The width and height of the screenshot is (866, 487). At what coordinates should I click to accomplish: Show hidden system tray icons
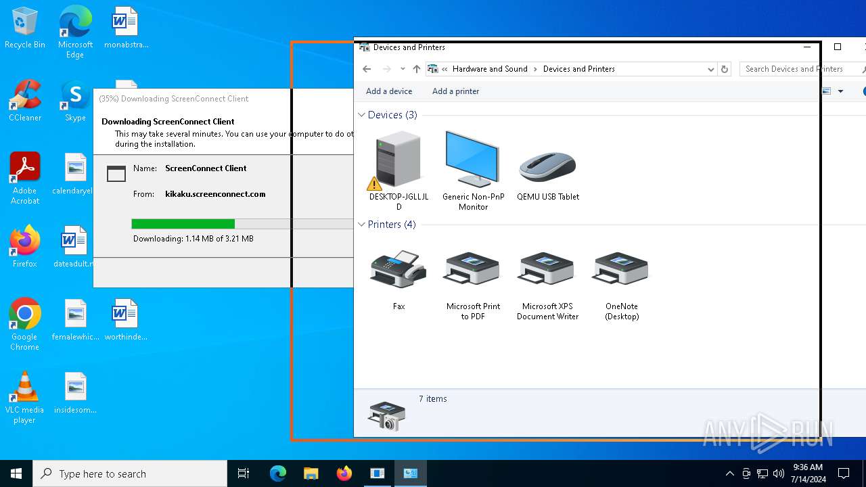click(x=729, y=473)
